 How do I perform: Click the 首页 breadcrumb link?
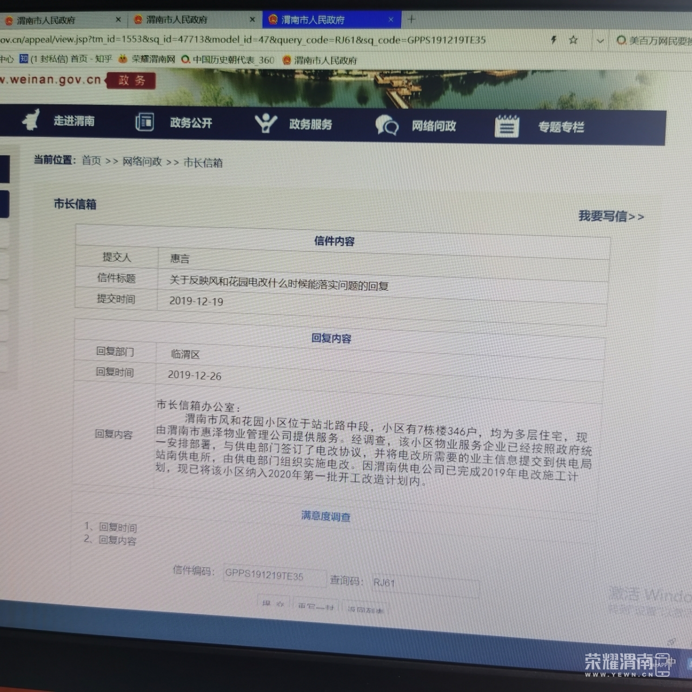coord(91,160)
